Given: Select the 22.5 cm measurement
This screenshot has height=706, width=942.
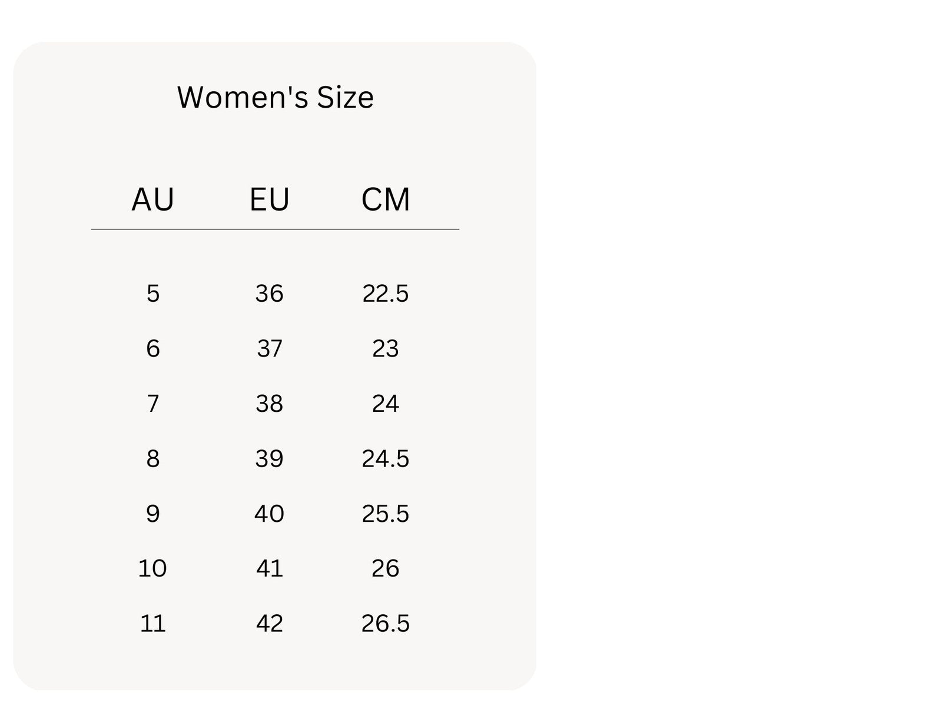Looking at the screenshot, I should pos(386,294).
